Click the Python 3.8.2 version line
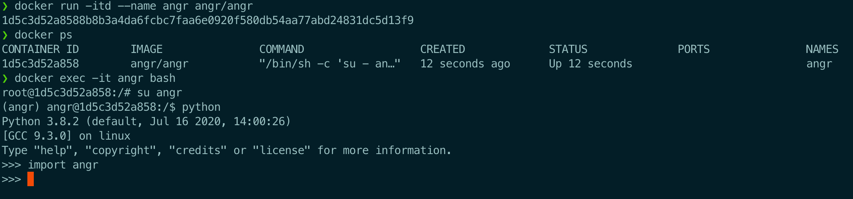853x199 pixels. (x=146, y=122)
